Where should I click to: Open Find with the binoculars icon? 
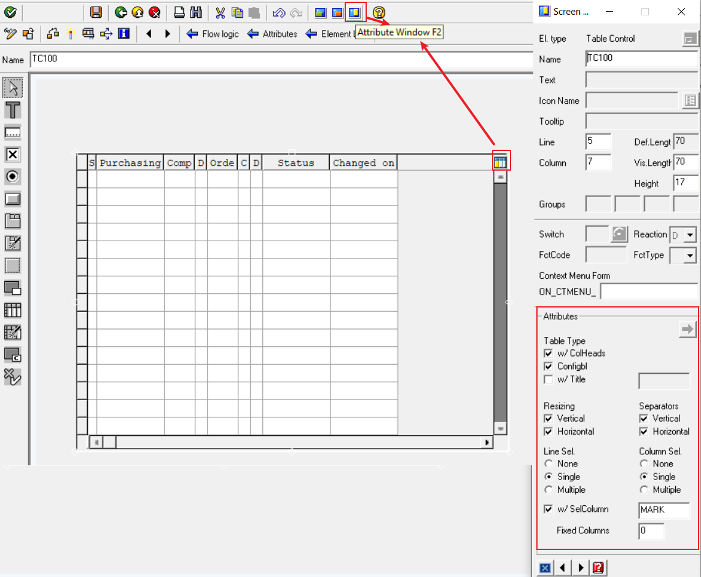pos(196,12)
